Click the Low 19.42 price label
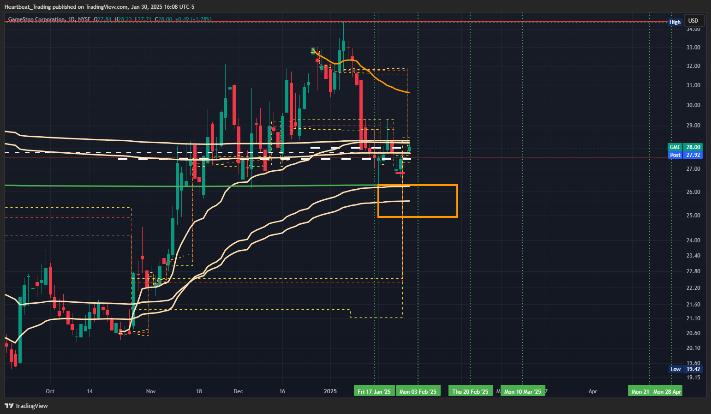This screenshot has width=711, height=414. coord(686,369)
